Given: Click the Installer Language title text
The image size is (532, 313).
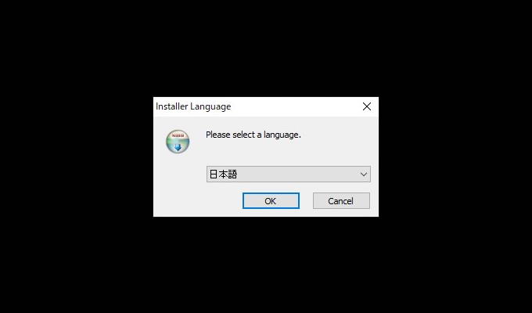Looking at the screenshot, I should [x=193, y=106].
